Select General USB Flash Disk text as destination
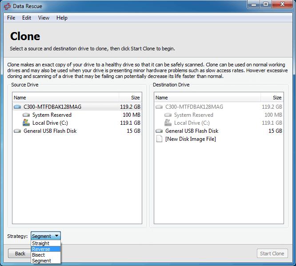 coord(192,131)
